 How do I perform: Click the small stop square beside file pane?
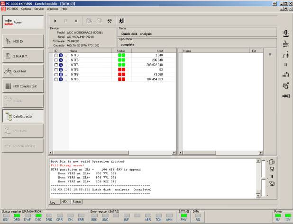[x=270, y=54]
